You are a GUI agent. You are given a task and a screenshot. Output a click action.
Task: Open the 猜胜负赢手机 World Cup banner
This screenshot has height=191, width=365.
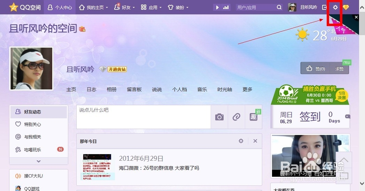click(310, 95)
